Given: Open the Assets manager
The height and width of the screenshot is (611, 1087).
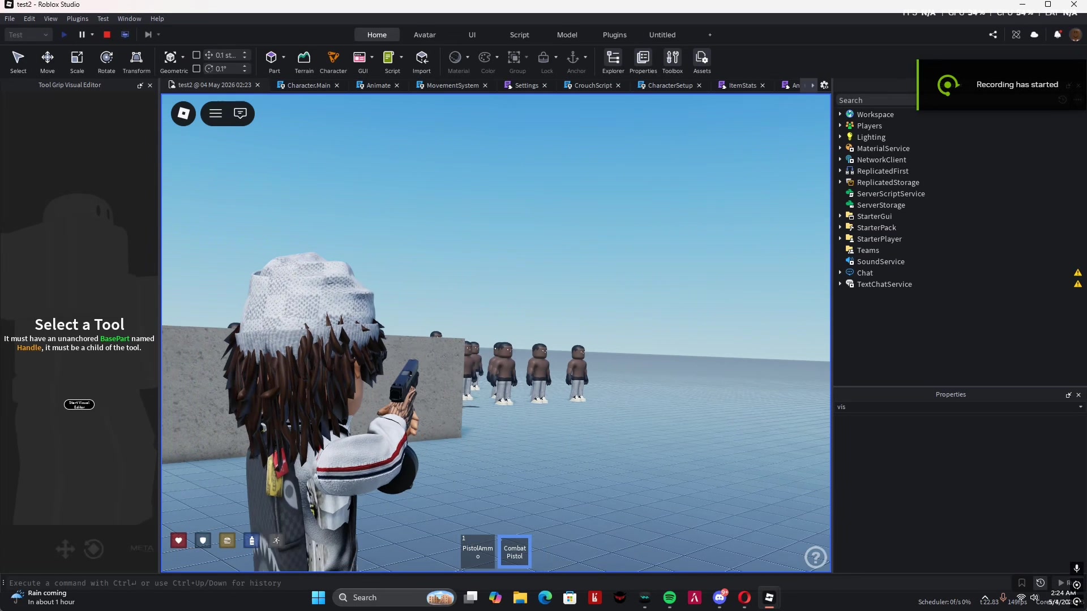Looking at the screenshot, I should (x=702, y=62).
